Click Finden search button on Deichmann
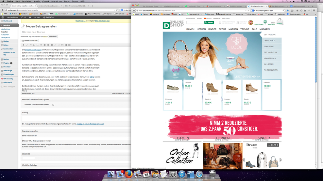This screenshot has width=323, height=181. pos(209,22)
